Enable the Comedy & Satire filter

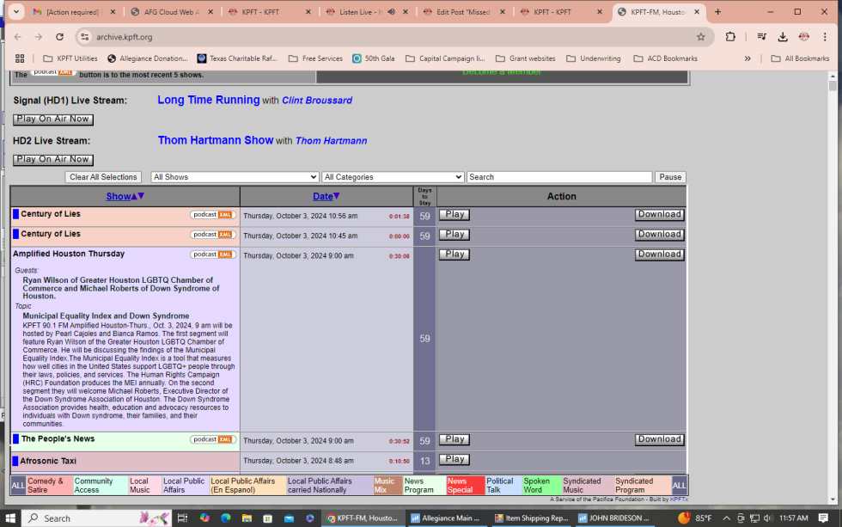(x=50, y=485)
